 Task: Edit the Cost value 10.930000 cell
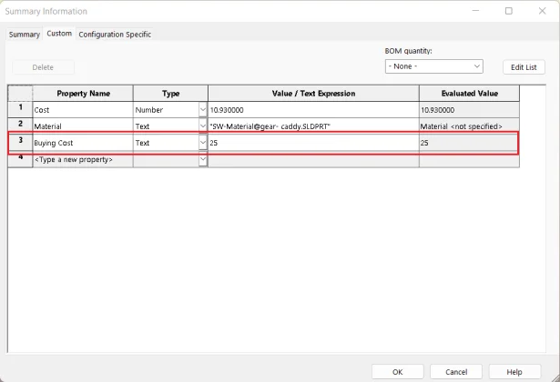pyautogui.click(x=312, y=109)
